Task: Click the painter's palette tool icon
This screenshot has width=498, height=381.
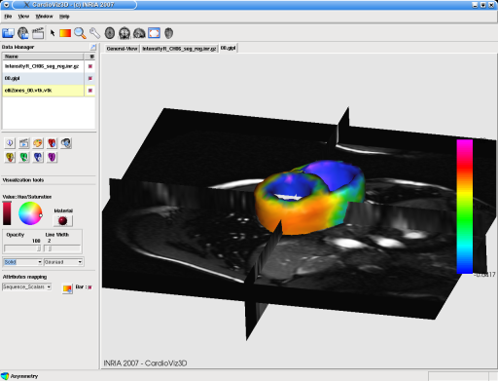Action: point(38,143)
